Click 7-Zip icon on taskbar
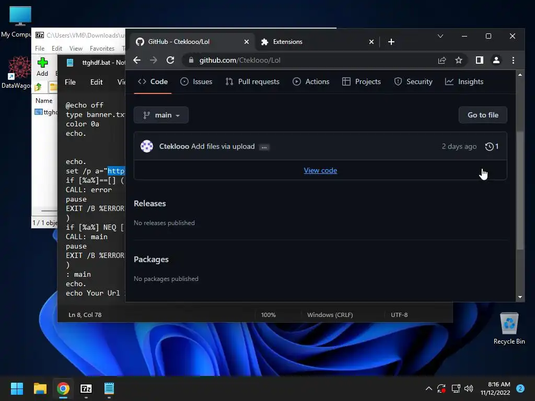 coord(86,388)
